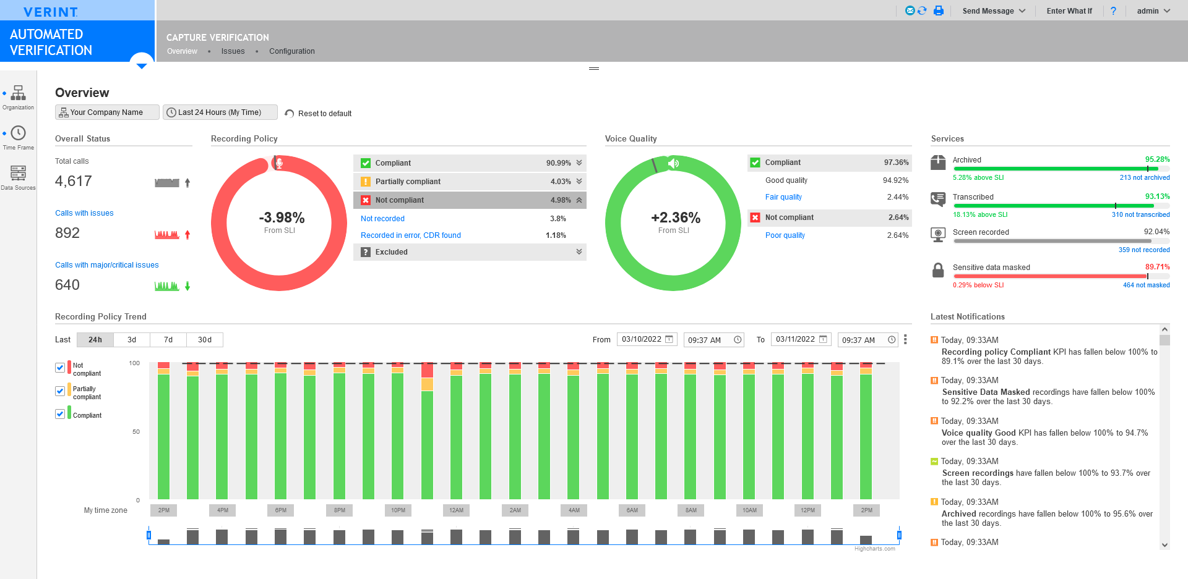The height and width of the screenshot is (579, 1188).
Task: Toggle the Partially compliant legend checkbox
Action: pos(60,391)
